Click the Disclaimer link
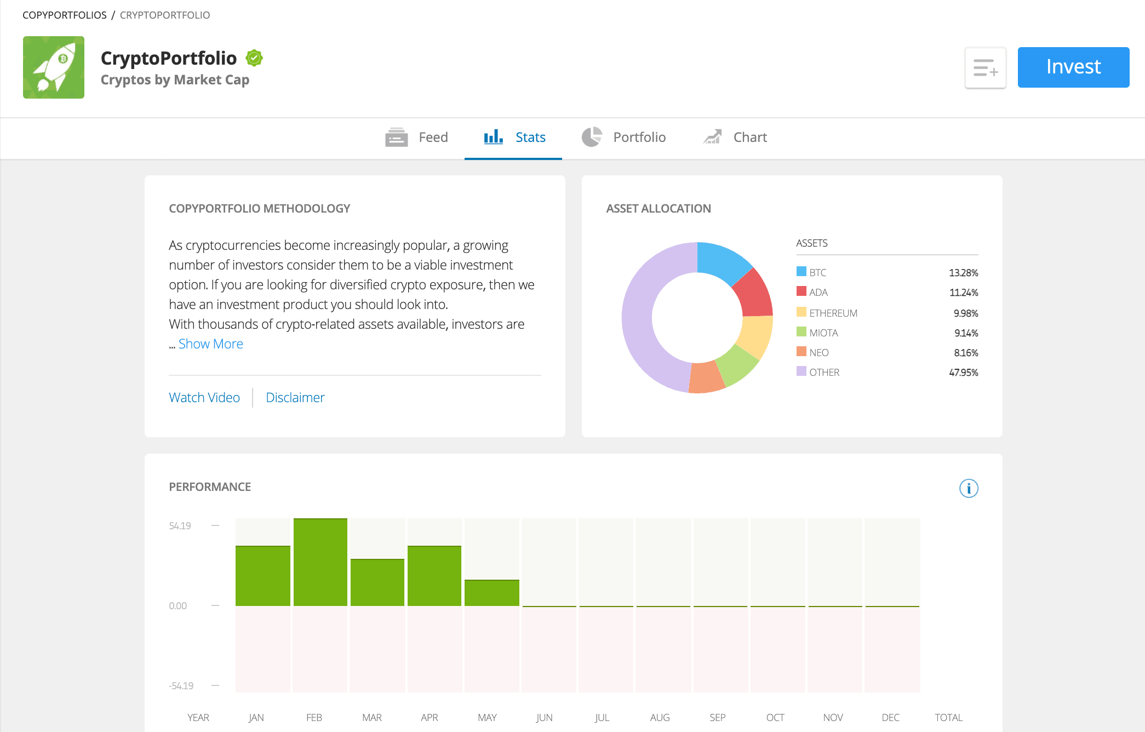 coord(295,397)
